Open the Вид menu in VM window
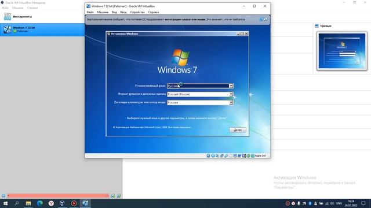The width and height of the screenshot is (371, 208). 114,12
